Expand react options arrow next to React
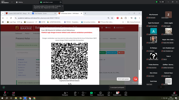This screenshot has width=179, height=100. 86,93
